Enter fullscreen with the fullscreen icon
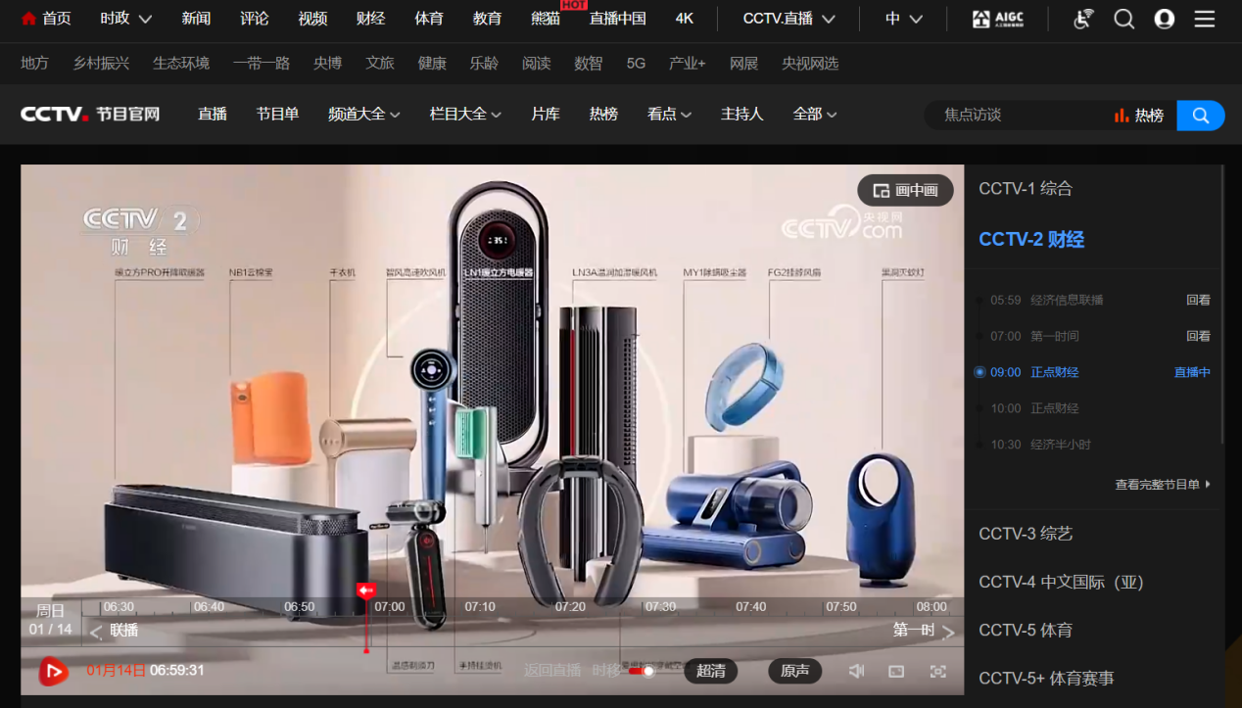This screenshot has width=1242, height=708. click(937, 671)
